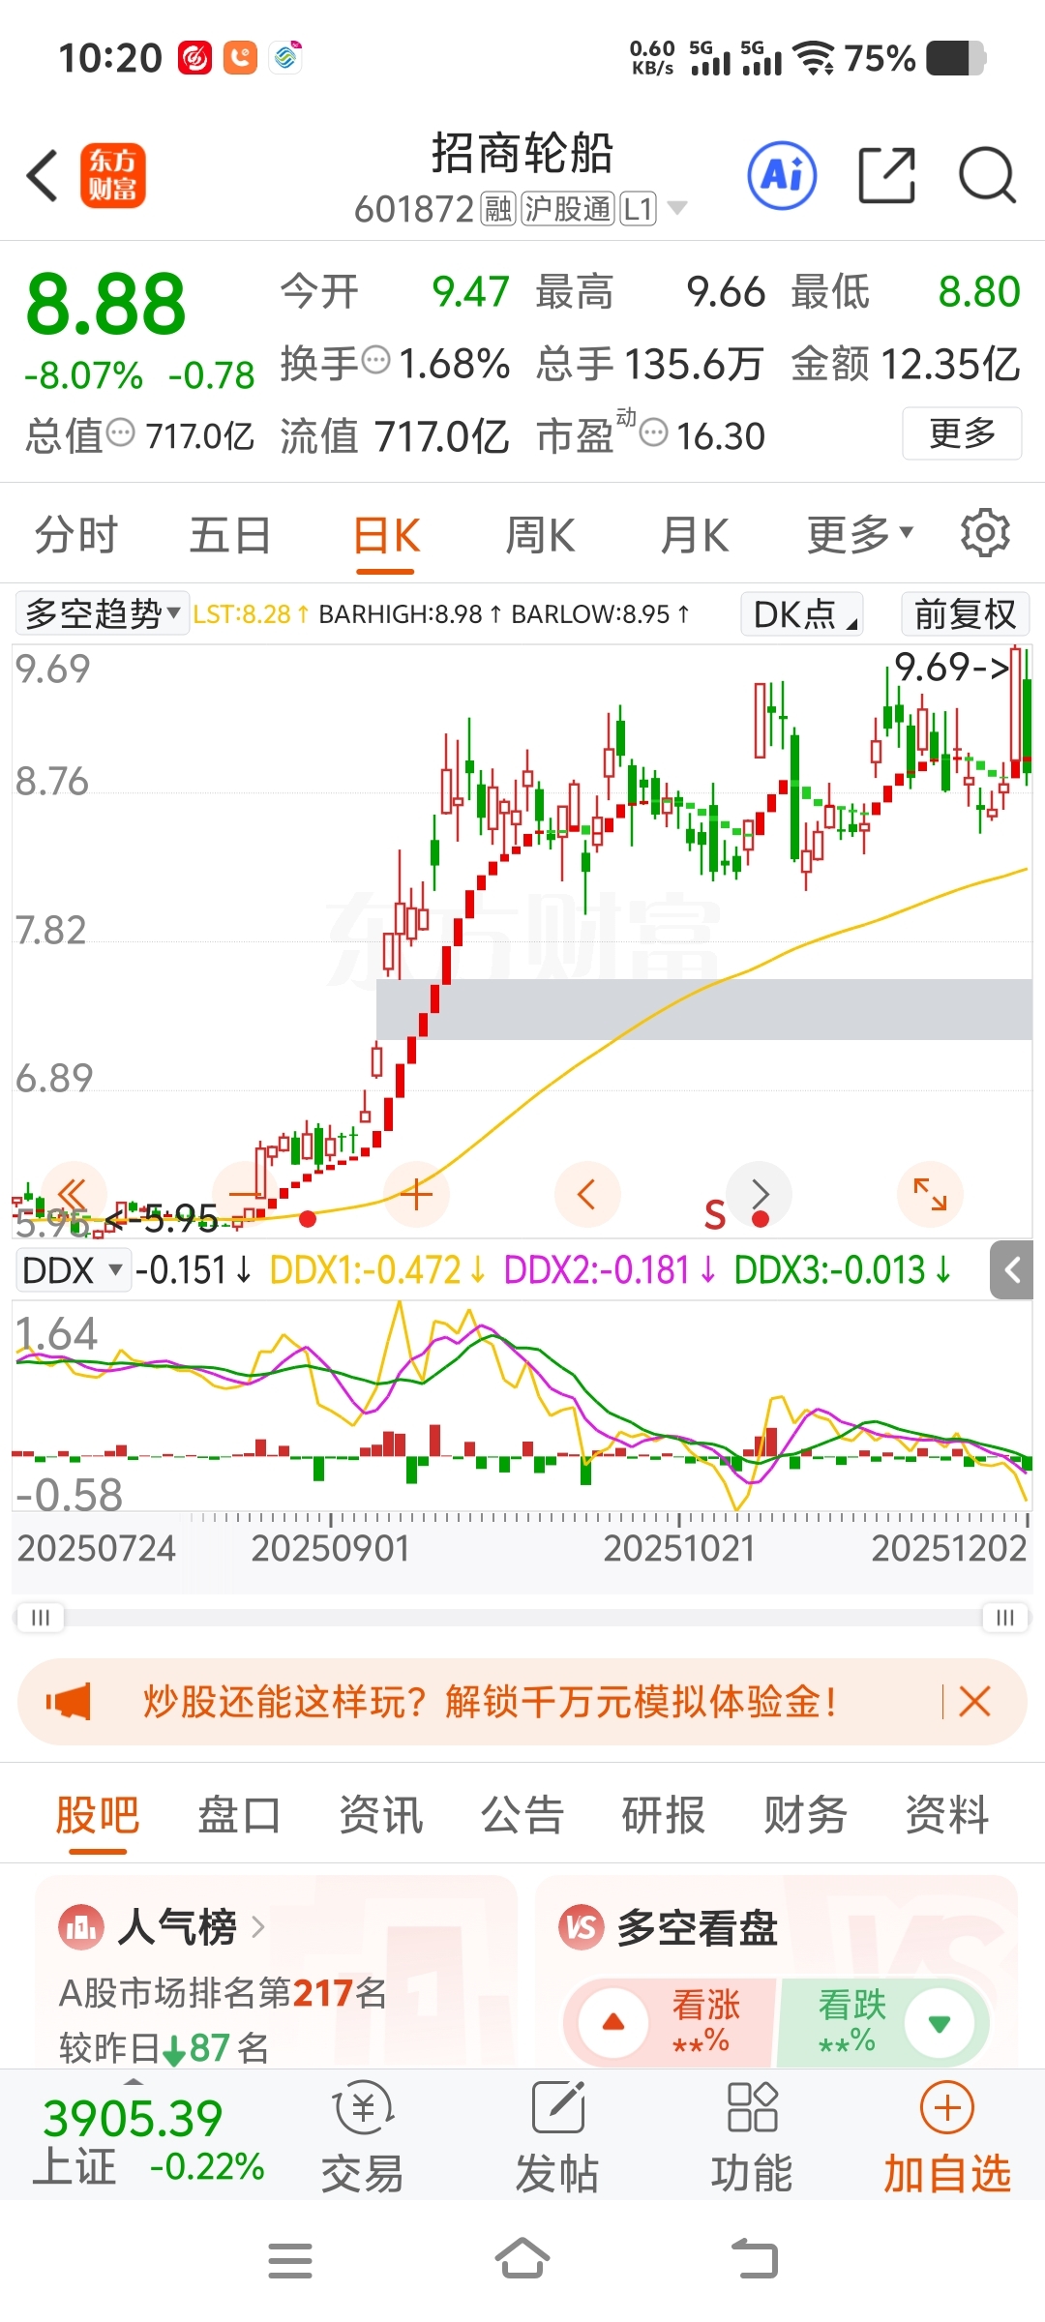Screen dimensions: 1045x2322
Task: Open the 股吧 forum tab
Action: point(98,1814)
